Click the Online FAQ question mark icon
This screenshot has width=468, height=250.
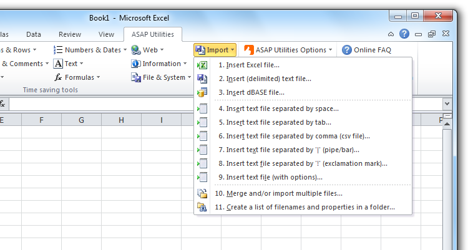(346, 50)
